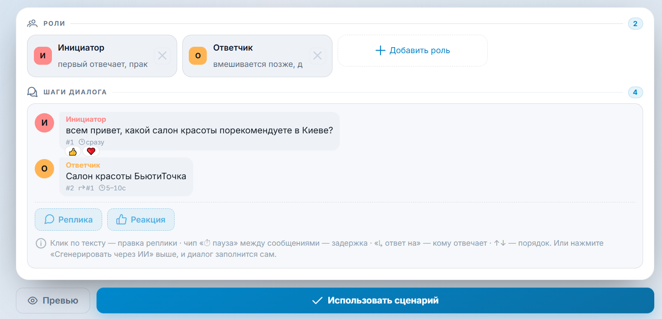Edit the message text about салон красоты в Киеве
This screenshot has height=319, width=662.
(200, 130)
